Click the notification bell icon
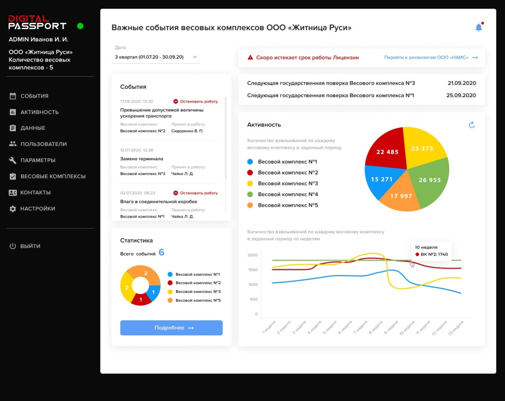The image size is (505, 401). point(478,28)
